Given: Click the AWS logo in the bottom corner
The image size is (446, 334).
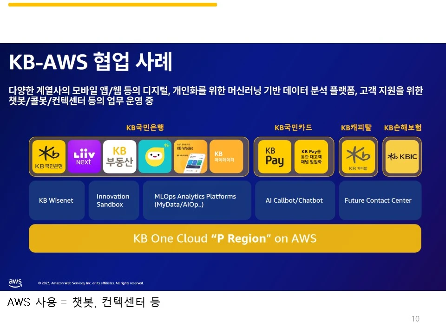Looking at the screenshot, I should point(15,283).
